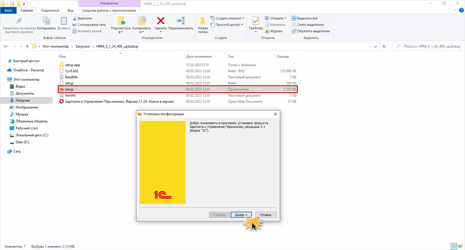Click Этот компьютер in the address breadcrumb

point(56,46)
